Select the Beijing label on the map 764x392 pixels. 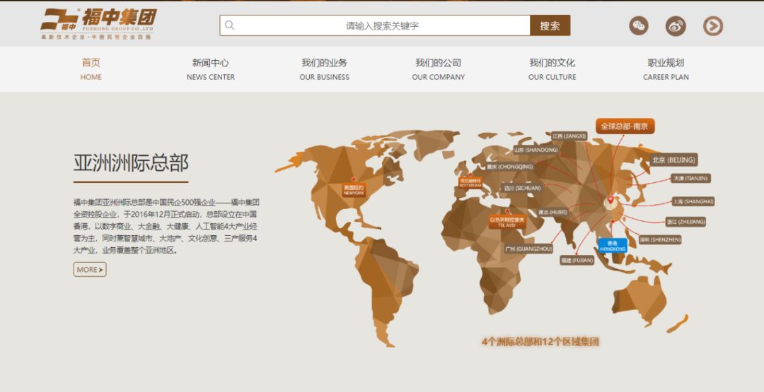673,160
